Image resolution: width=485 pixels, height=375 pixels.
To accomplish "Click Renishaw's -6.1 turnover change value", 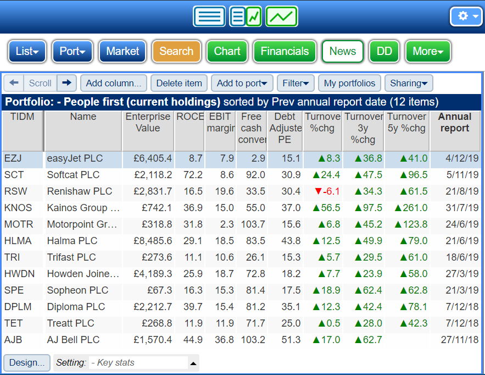I will pyautogui.click(x=327, y=191).
